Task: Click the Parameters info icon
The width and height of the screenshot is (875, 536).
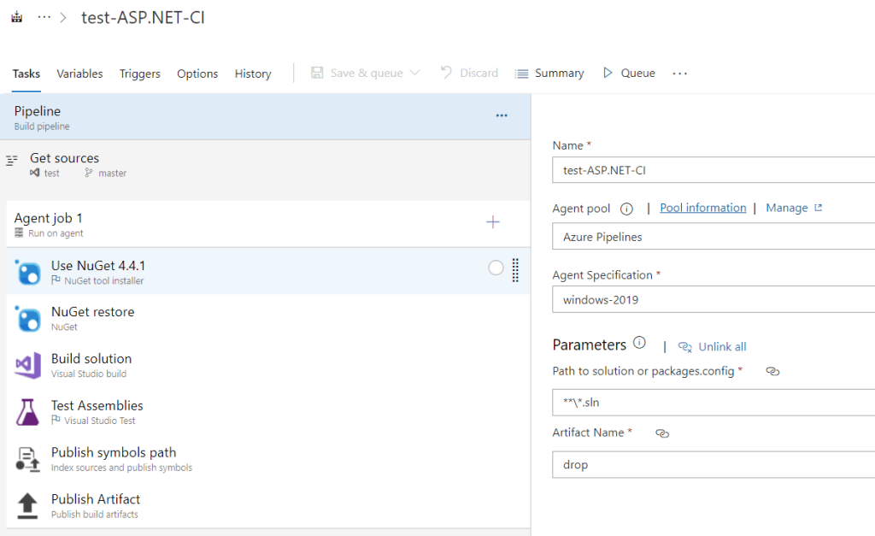Action: tap(639, 342)
